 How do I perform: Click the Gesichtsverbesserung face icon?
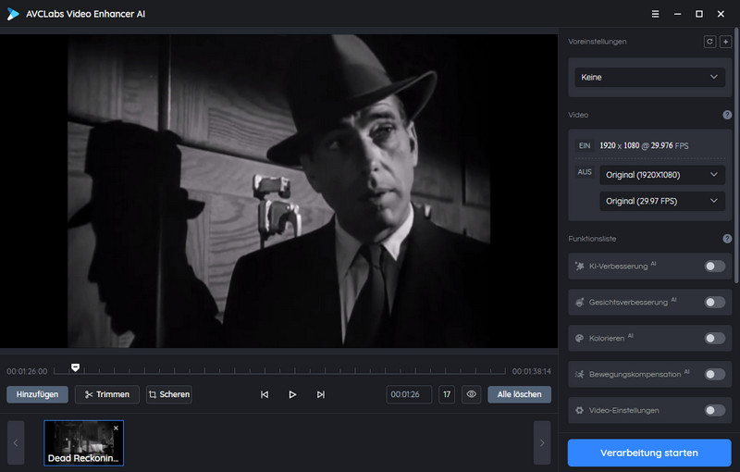point(580,302)
